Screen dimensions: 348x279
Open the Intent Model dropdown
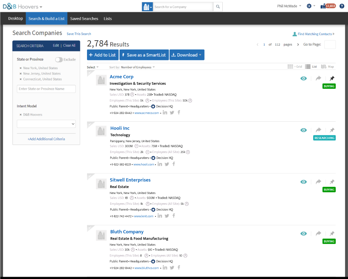[x=46, y=124]
